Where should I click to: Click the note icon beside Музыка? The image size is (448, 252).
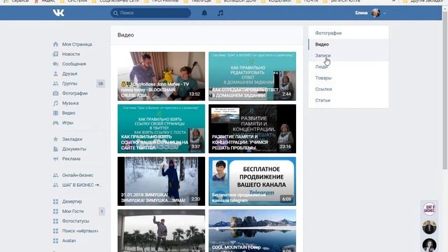[55, 103]
